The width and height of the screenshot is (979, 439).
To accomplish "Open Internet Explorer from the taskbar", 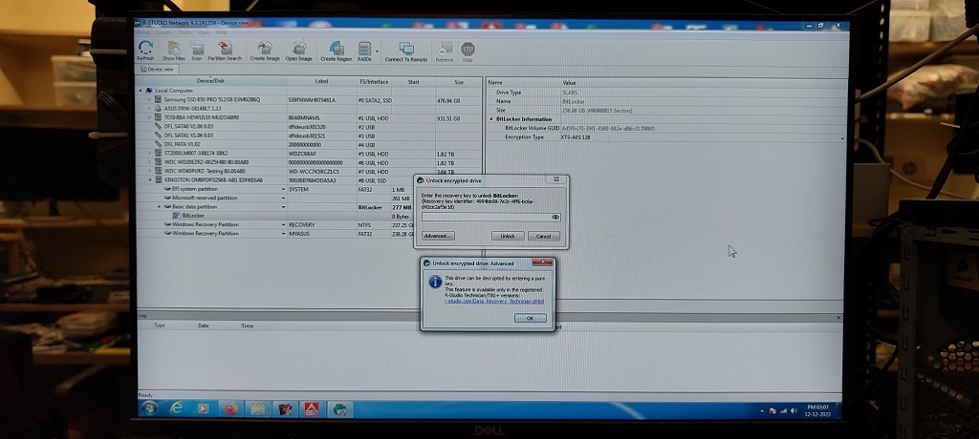I will [177, 409].
